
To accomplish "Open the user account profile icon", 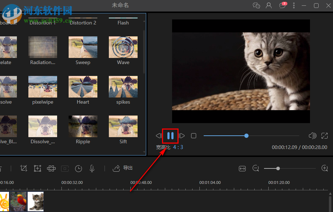I will point(268,5).
